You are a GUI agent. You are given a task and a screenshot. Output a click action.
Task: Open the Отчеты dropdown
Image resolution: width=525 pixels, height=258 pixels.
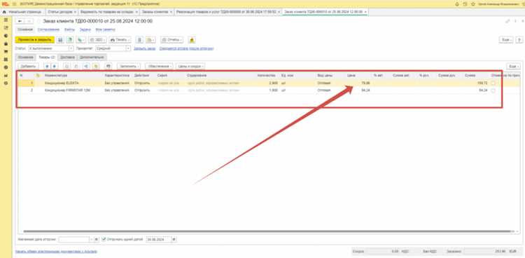coord(171,40)
